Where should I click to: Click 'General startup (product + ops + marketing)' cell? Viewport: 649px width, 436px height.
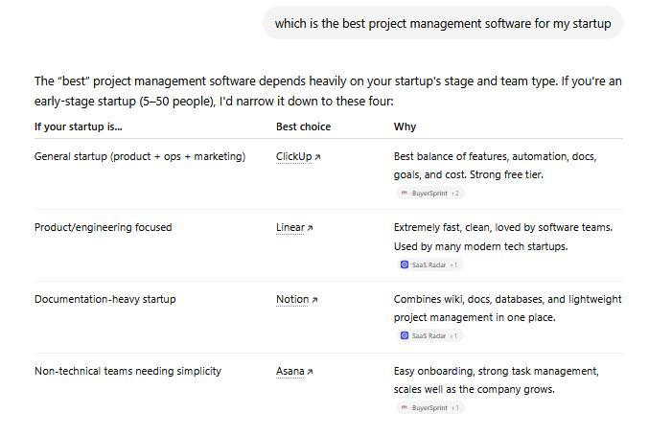click(x=140, y=157)
